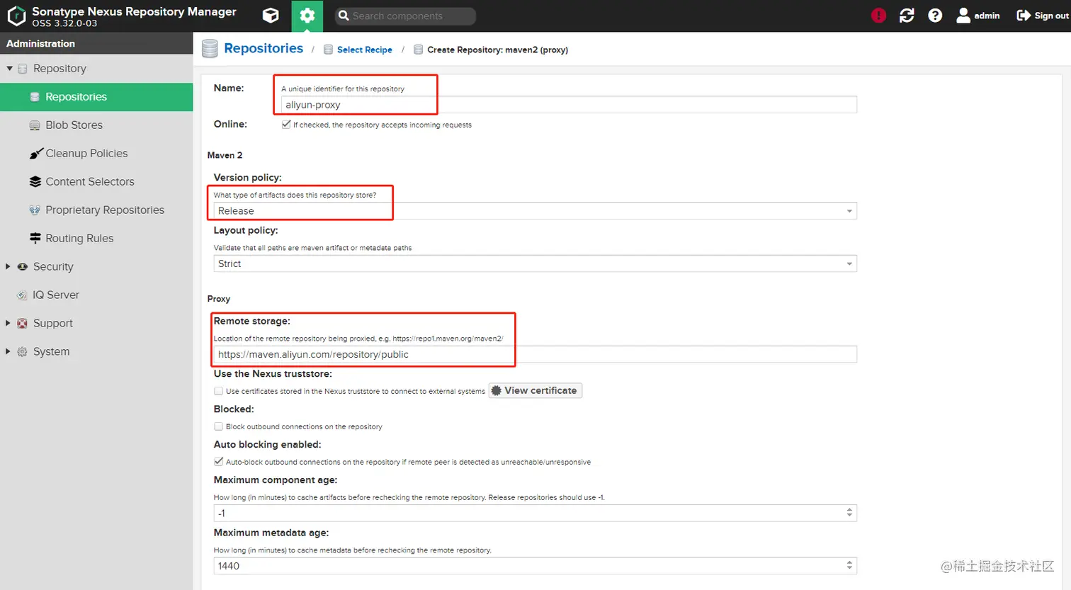Click the Sonatype Nexus logo icon
Screen dimensions: 1071x590
pyautogui.click(x=16, y=16)
